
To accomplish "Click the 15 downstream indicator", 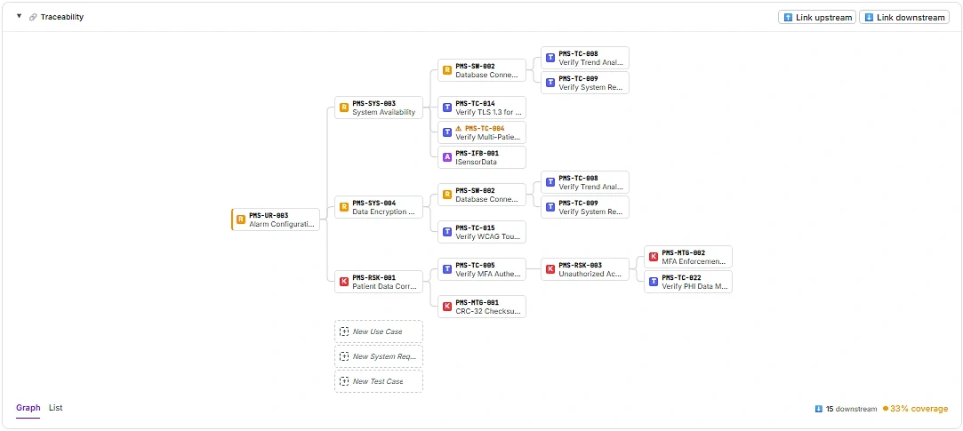I will coord(846,409).
